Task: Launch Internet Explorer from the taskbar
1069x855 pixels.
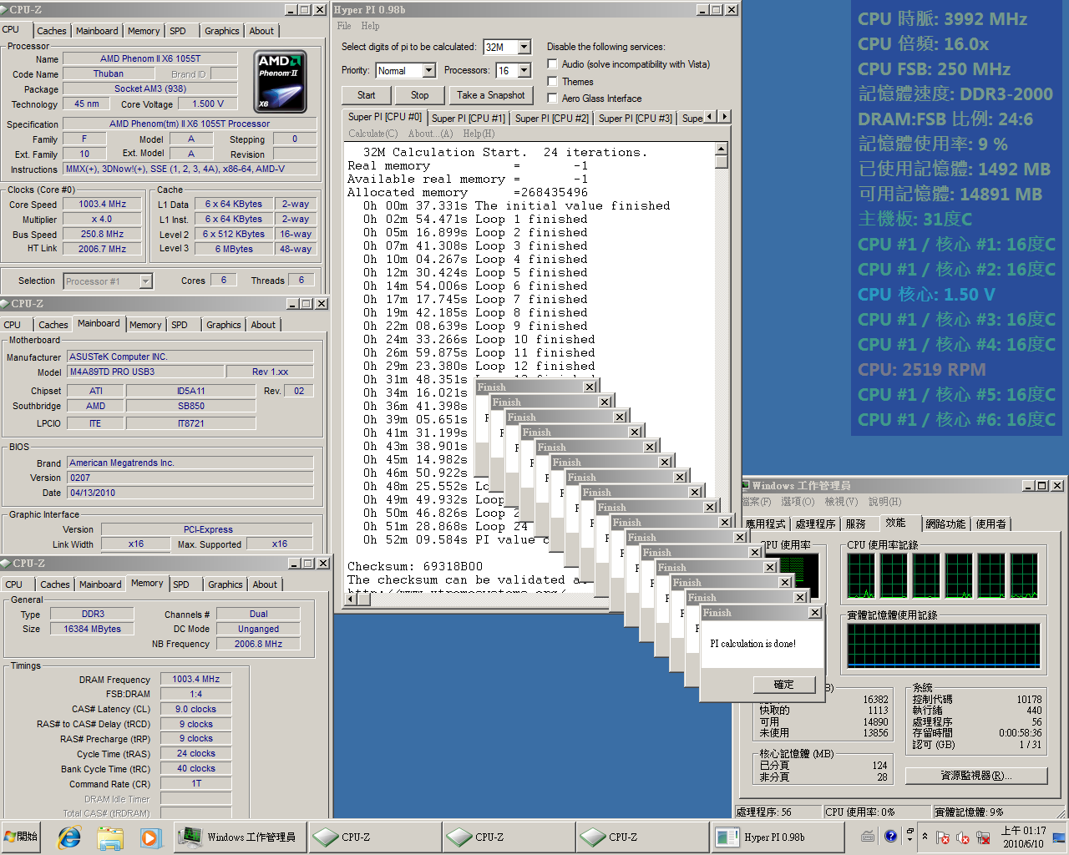Action: tap(69, 837)
